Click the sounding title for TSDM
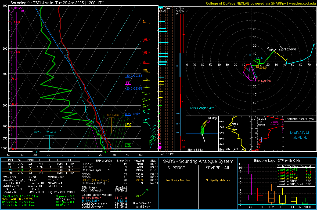317x210 pixels. coord(57,3)
